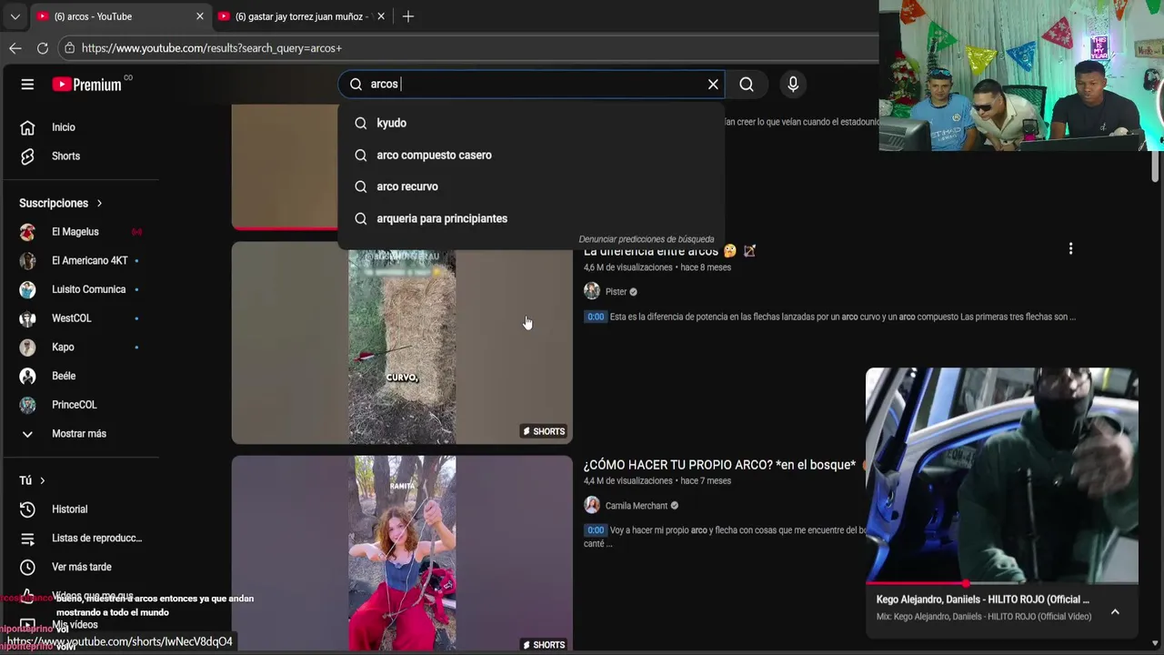Open the YouTube guide hamburger menu
1164x655 pixels.
tap(27, 85)
